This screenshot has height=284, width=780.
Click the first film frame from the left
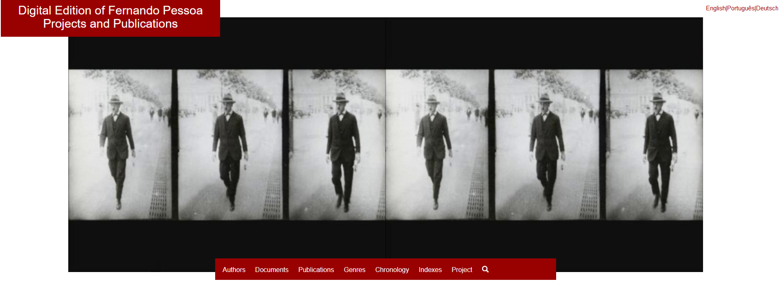click(x=120, y=144)
